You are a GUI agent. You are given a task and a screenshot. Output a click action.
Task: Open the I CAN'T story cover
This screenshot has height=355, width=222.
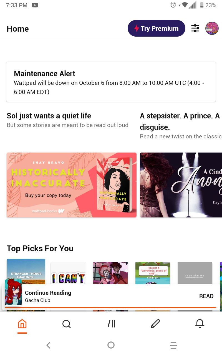pyautogui.click(x=68, y=273)
